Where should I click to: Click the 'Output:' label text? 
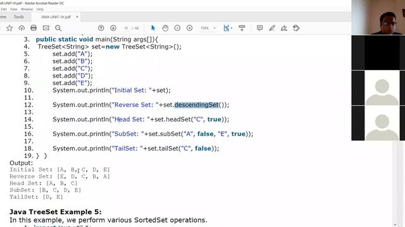tap(21, 163)
